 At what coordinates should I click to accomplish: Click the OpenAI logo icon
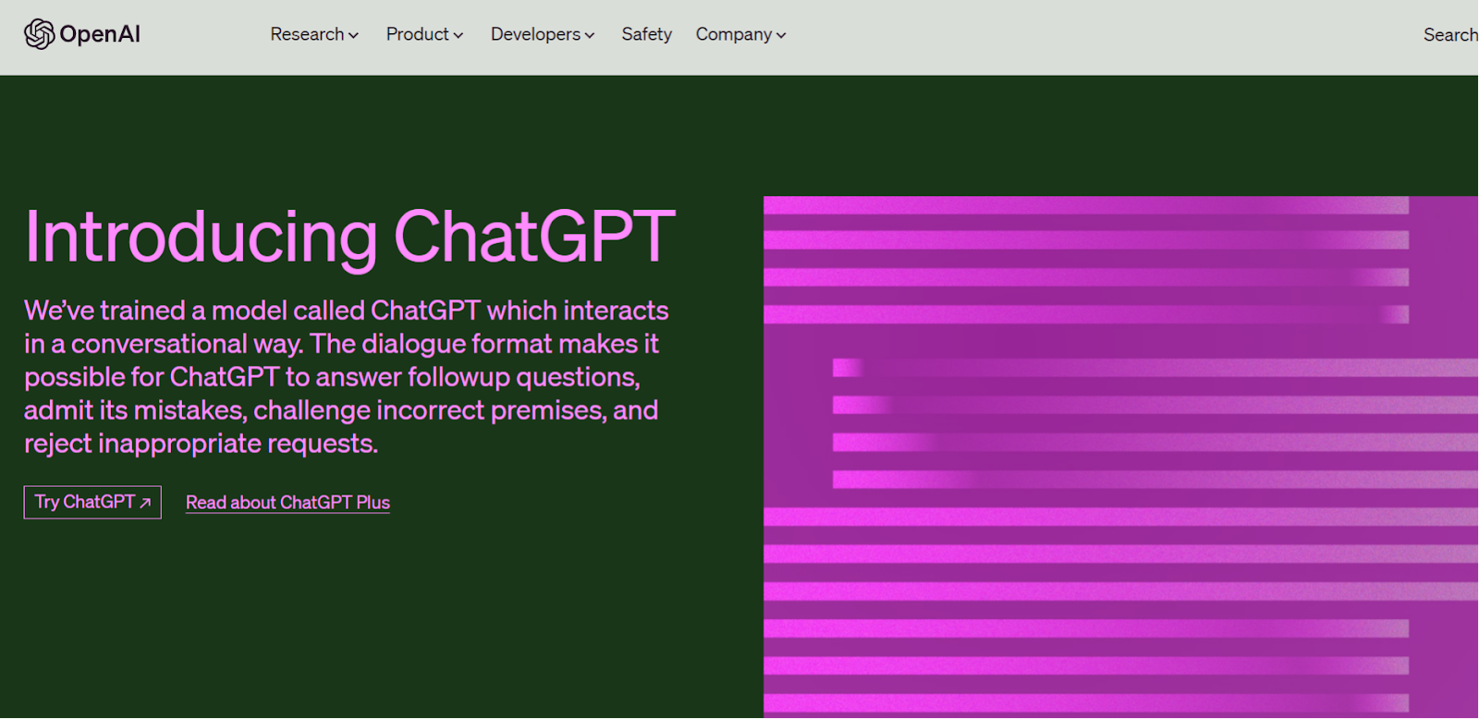39,34
